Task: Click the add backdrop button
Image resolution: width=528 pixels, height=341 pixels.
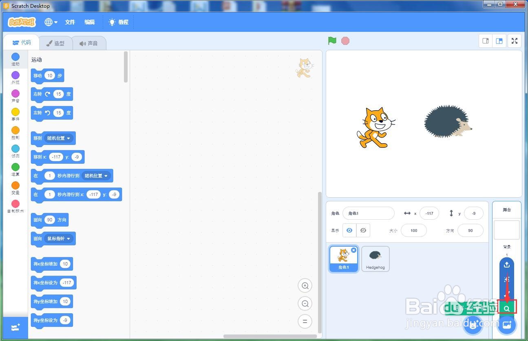Action: tap(507, 325)
